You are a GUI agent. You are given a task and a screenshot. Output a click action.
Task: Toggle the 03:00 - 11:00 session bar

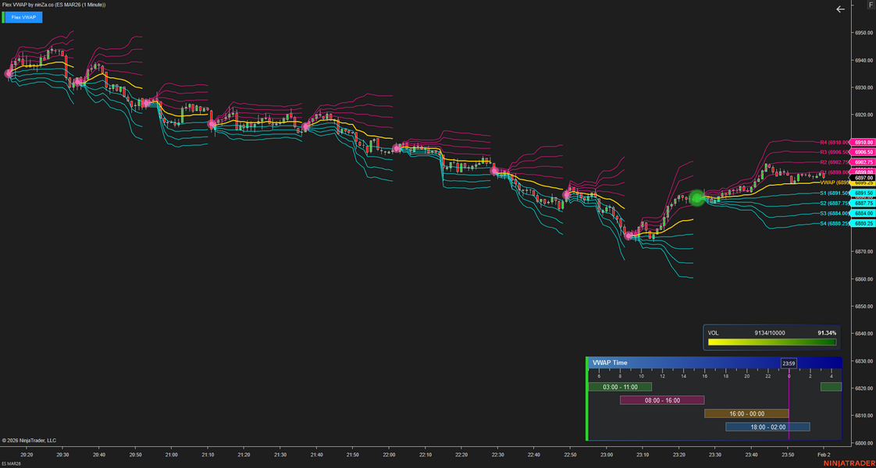pos(621,387)
